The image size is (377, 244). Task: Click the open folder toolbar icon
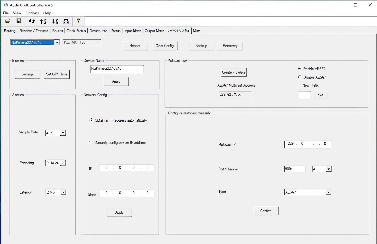[x=8, y=21]
